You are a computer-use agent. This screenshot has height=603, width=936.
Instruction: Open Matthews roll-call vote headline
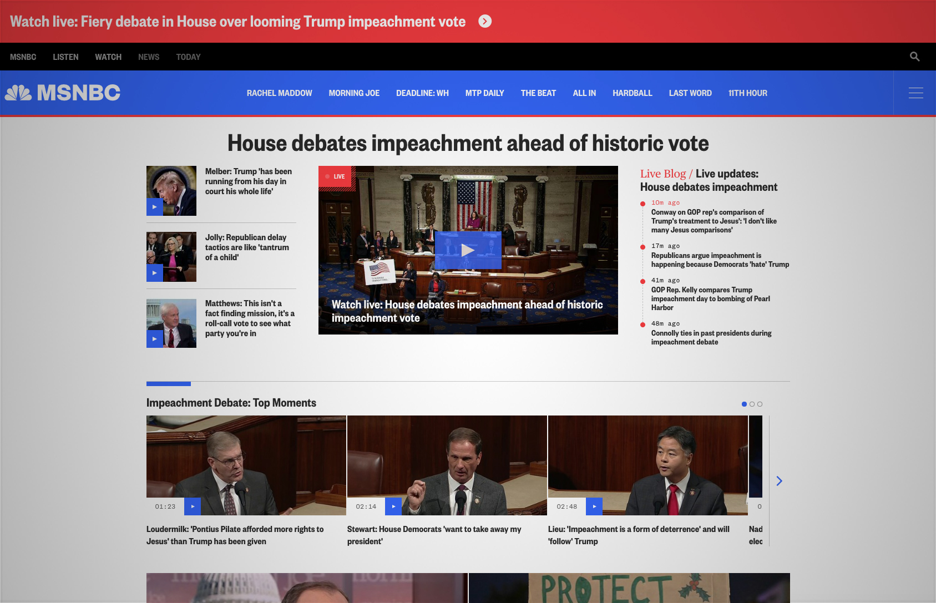[x=250, y=318]
